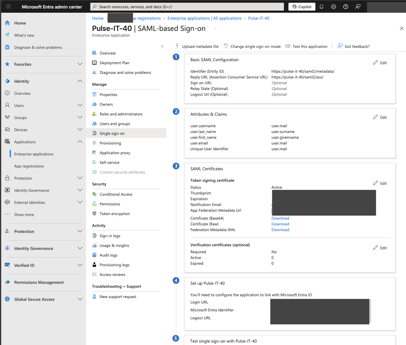Download Certificate (Base64)
Viewport: 406px width, 345px height.
click(280, 218)
